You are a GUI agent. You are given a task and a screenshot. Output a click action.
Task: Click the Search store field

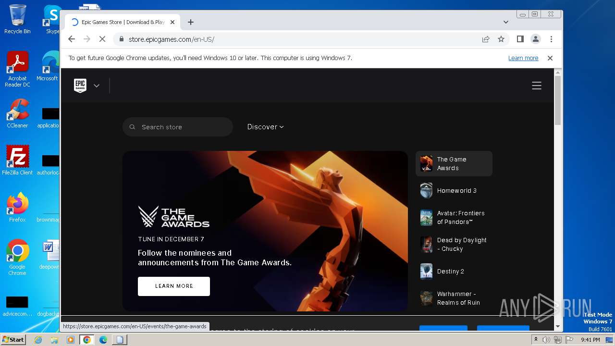178,127
